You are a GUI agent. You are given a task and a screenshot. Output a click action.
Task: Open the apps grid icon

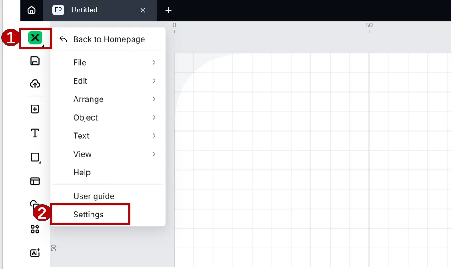(35, 229)
